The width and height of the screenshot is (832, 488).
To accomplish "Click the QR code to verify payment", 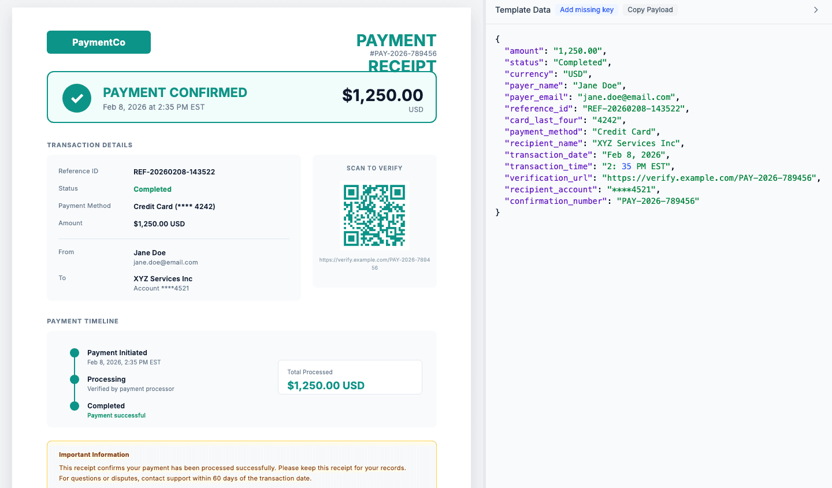I will [374, 215].
